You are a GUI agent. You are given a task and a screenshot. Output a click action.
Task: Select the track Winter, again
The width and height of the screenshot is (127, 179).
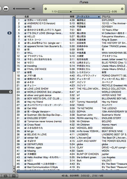coord(34,148)
